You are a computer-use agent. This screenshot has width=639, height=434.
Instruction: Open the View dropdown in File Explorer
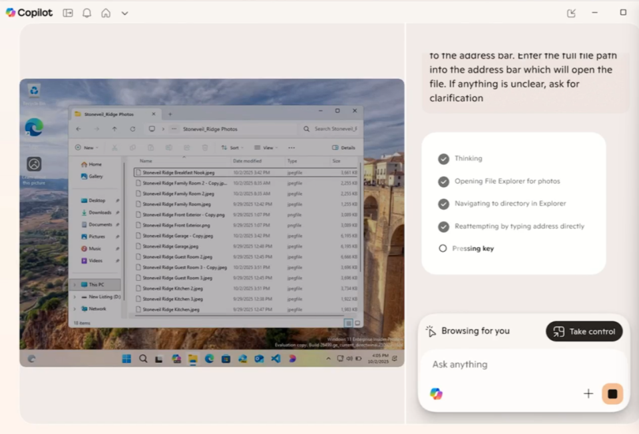[x=265, y=148]
